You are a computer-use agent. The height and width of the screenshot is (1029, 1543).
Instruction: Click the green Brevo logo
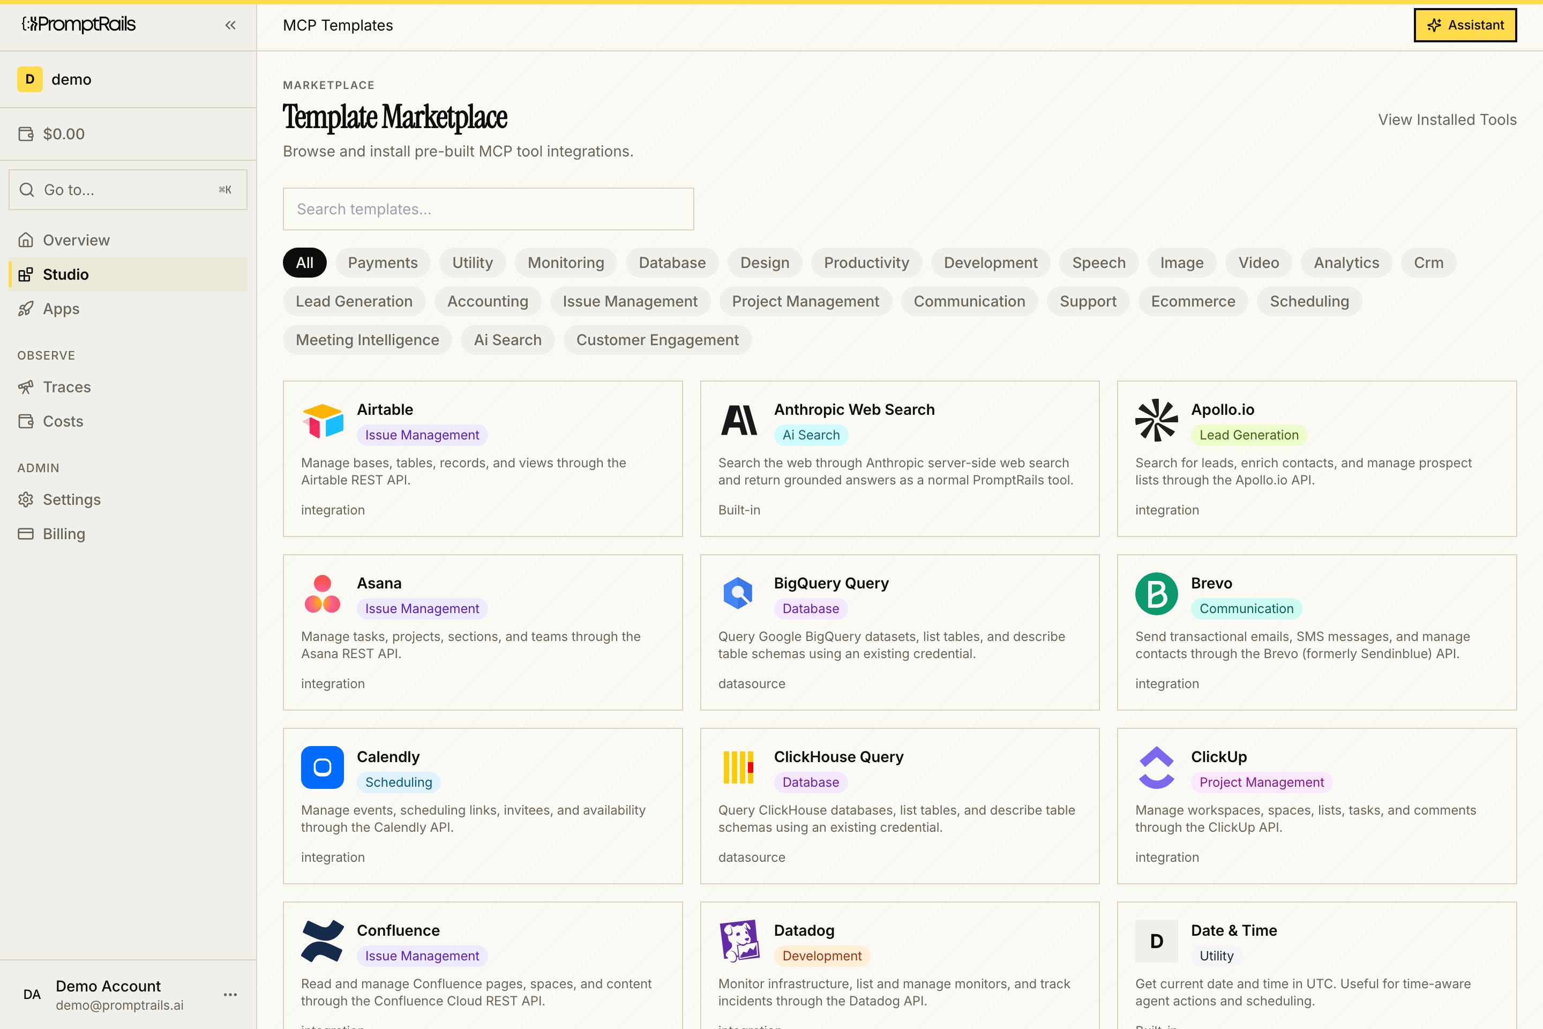click(x=1157, y=594)
